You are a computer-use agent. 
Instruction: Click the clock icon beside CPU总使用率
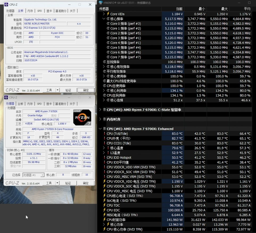click(105, 86)
